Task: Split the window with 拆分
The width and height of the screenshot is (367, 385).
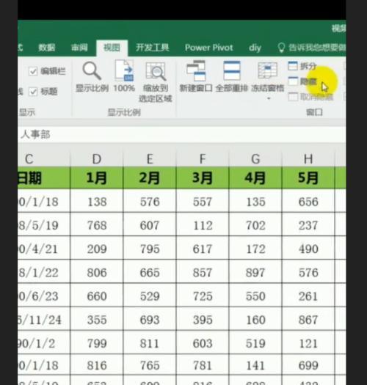Action: [x=302, y=66]
